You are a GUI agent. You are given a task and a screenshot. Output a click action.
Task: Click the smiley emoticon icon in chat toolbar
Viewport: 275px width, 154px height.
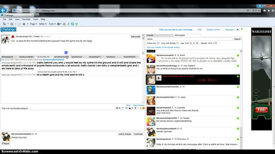click(144, 108)
